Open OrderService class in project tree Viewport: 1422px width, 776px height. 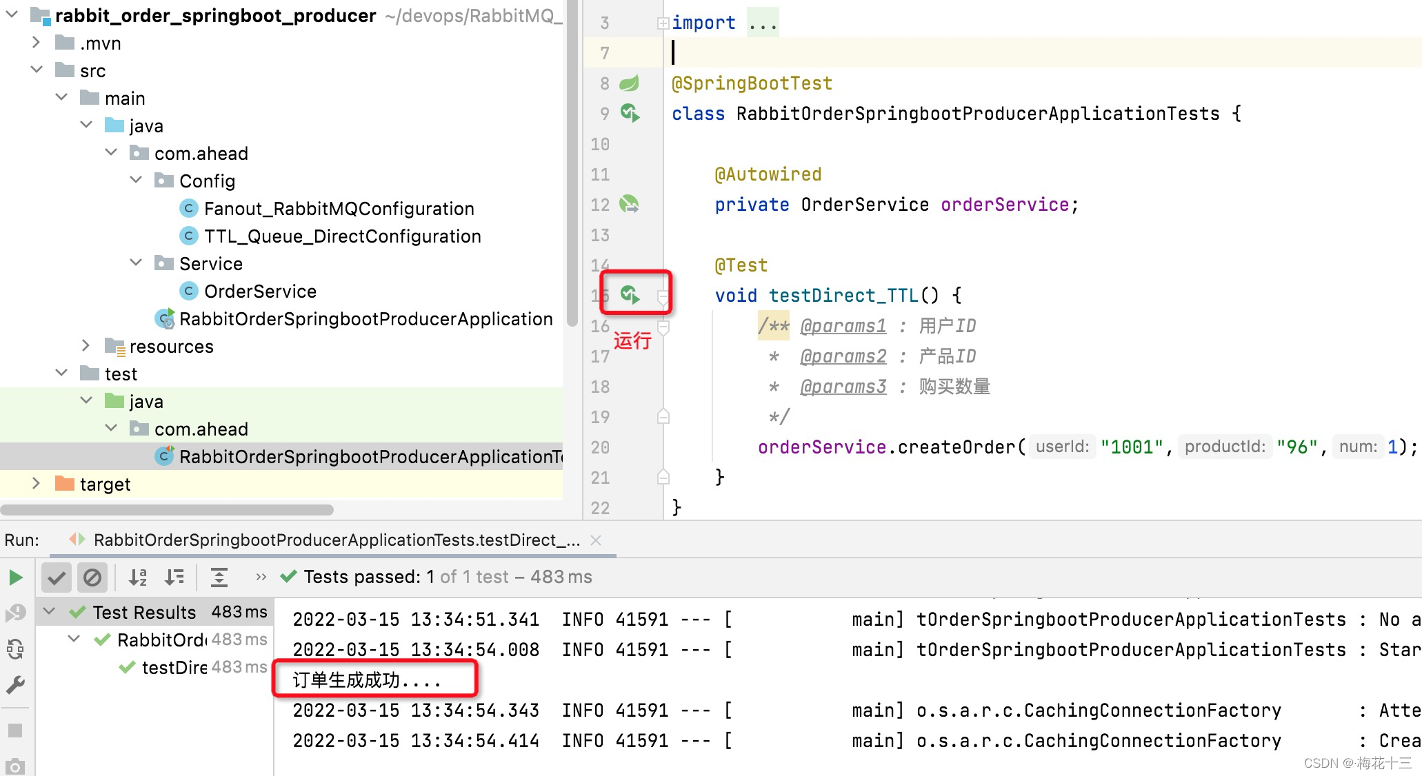click(x=259, y=292)
